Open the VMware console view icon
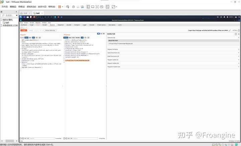Screen dimensions: 241x146 click(x=107, y=7)
